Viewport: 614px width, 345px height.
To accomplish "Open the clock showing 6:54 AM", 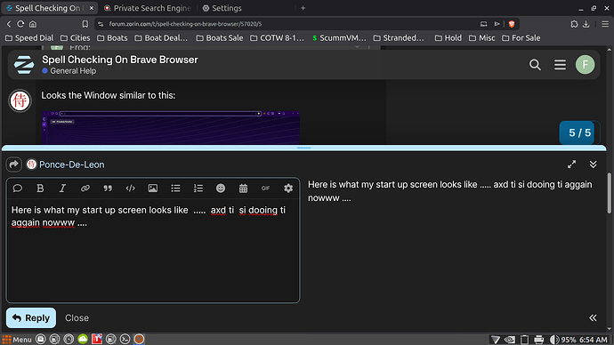I will [594, 340].
